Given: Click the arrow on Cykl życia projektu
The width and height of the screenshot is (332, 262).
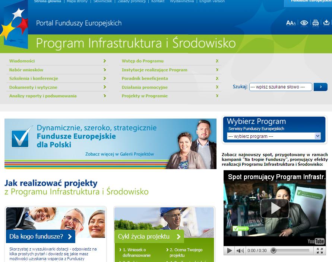Looking at the screenshot, I should coord(178,237).
